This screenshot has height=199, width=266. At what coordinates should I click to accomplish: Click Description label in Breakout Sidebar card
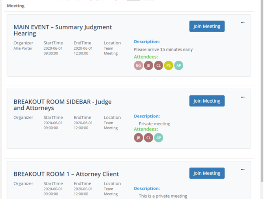tap(147, 116)
